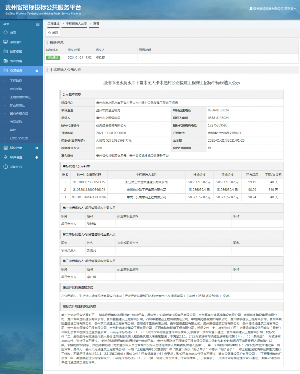Click agency name 弘典建设咨询有限公司 in table
Screen dimensions: 300x374
[111, 125]
